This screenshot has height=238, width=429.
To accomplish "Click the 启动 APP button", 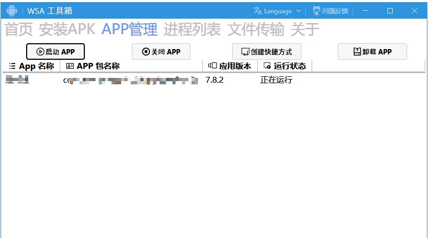I will pyautogui.click(x=55, y=51).
